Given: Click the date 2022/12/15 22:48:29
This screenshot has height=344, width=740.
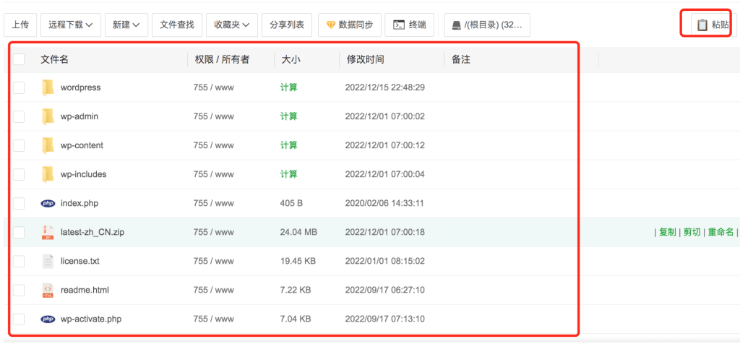Looking at the screenshot, I should pyautogui.click(x=385, y=87).
